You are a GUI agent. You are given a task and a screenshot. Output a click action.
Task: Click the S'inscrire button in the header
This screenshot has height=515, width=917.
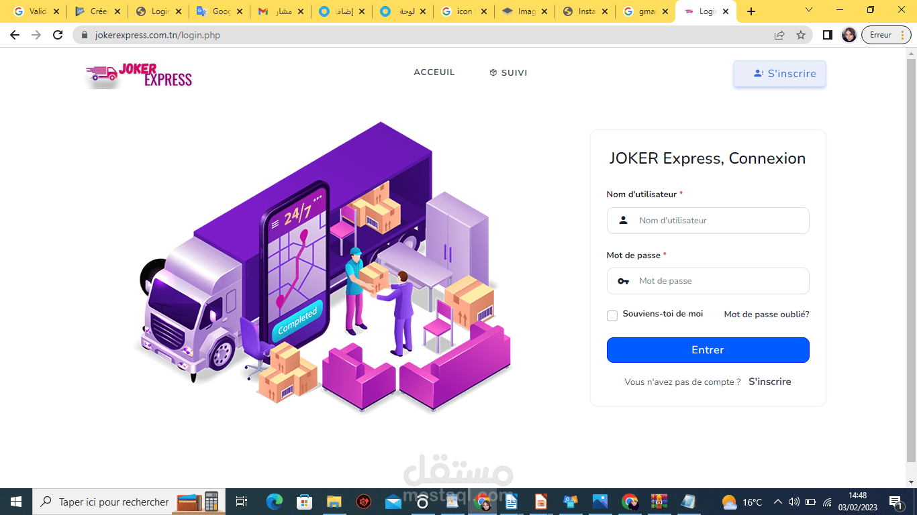coord(779,74)
